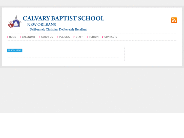Click the school logo with church and apple
The width and height of the screenshot is (184, 138).
tap(15, 22)
